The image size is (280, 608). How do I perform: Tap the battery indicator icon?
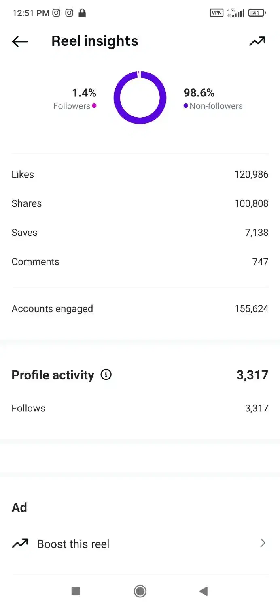click(257, 13)
